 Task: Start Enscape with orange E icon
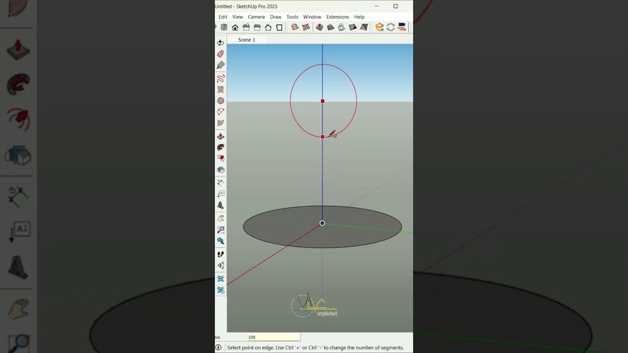[x=379, y=27]
